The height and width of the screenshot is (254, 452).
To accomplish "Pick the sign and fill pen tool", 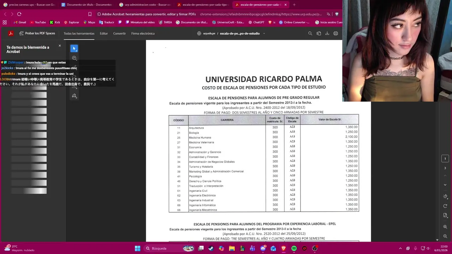I will click(x=74, y=96).
